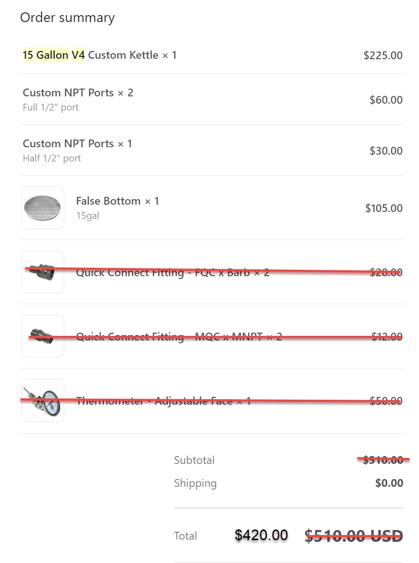Click the FQC x Barb fitting thumbnail
Viewport: 419px width, 563px height.
click(x=43, y=272)
